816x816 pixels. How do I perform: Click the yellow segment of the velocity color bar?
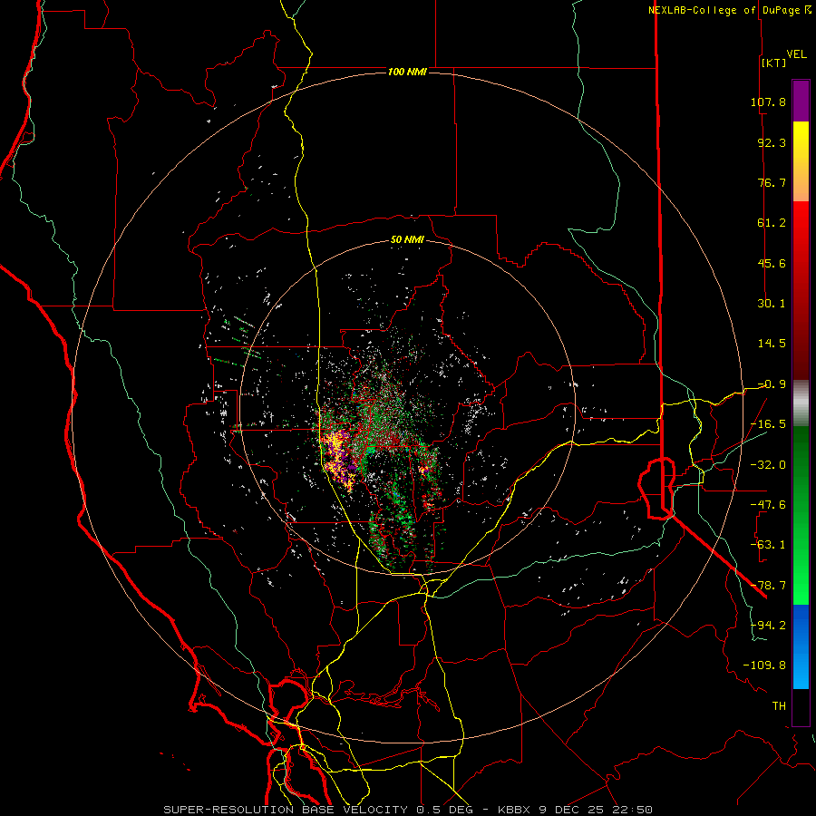click(801, 161)
